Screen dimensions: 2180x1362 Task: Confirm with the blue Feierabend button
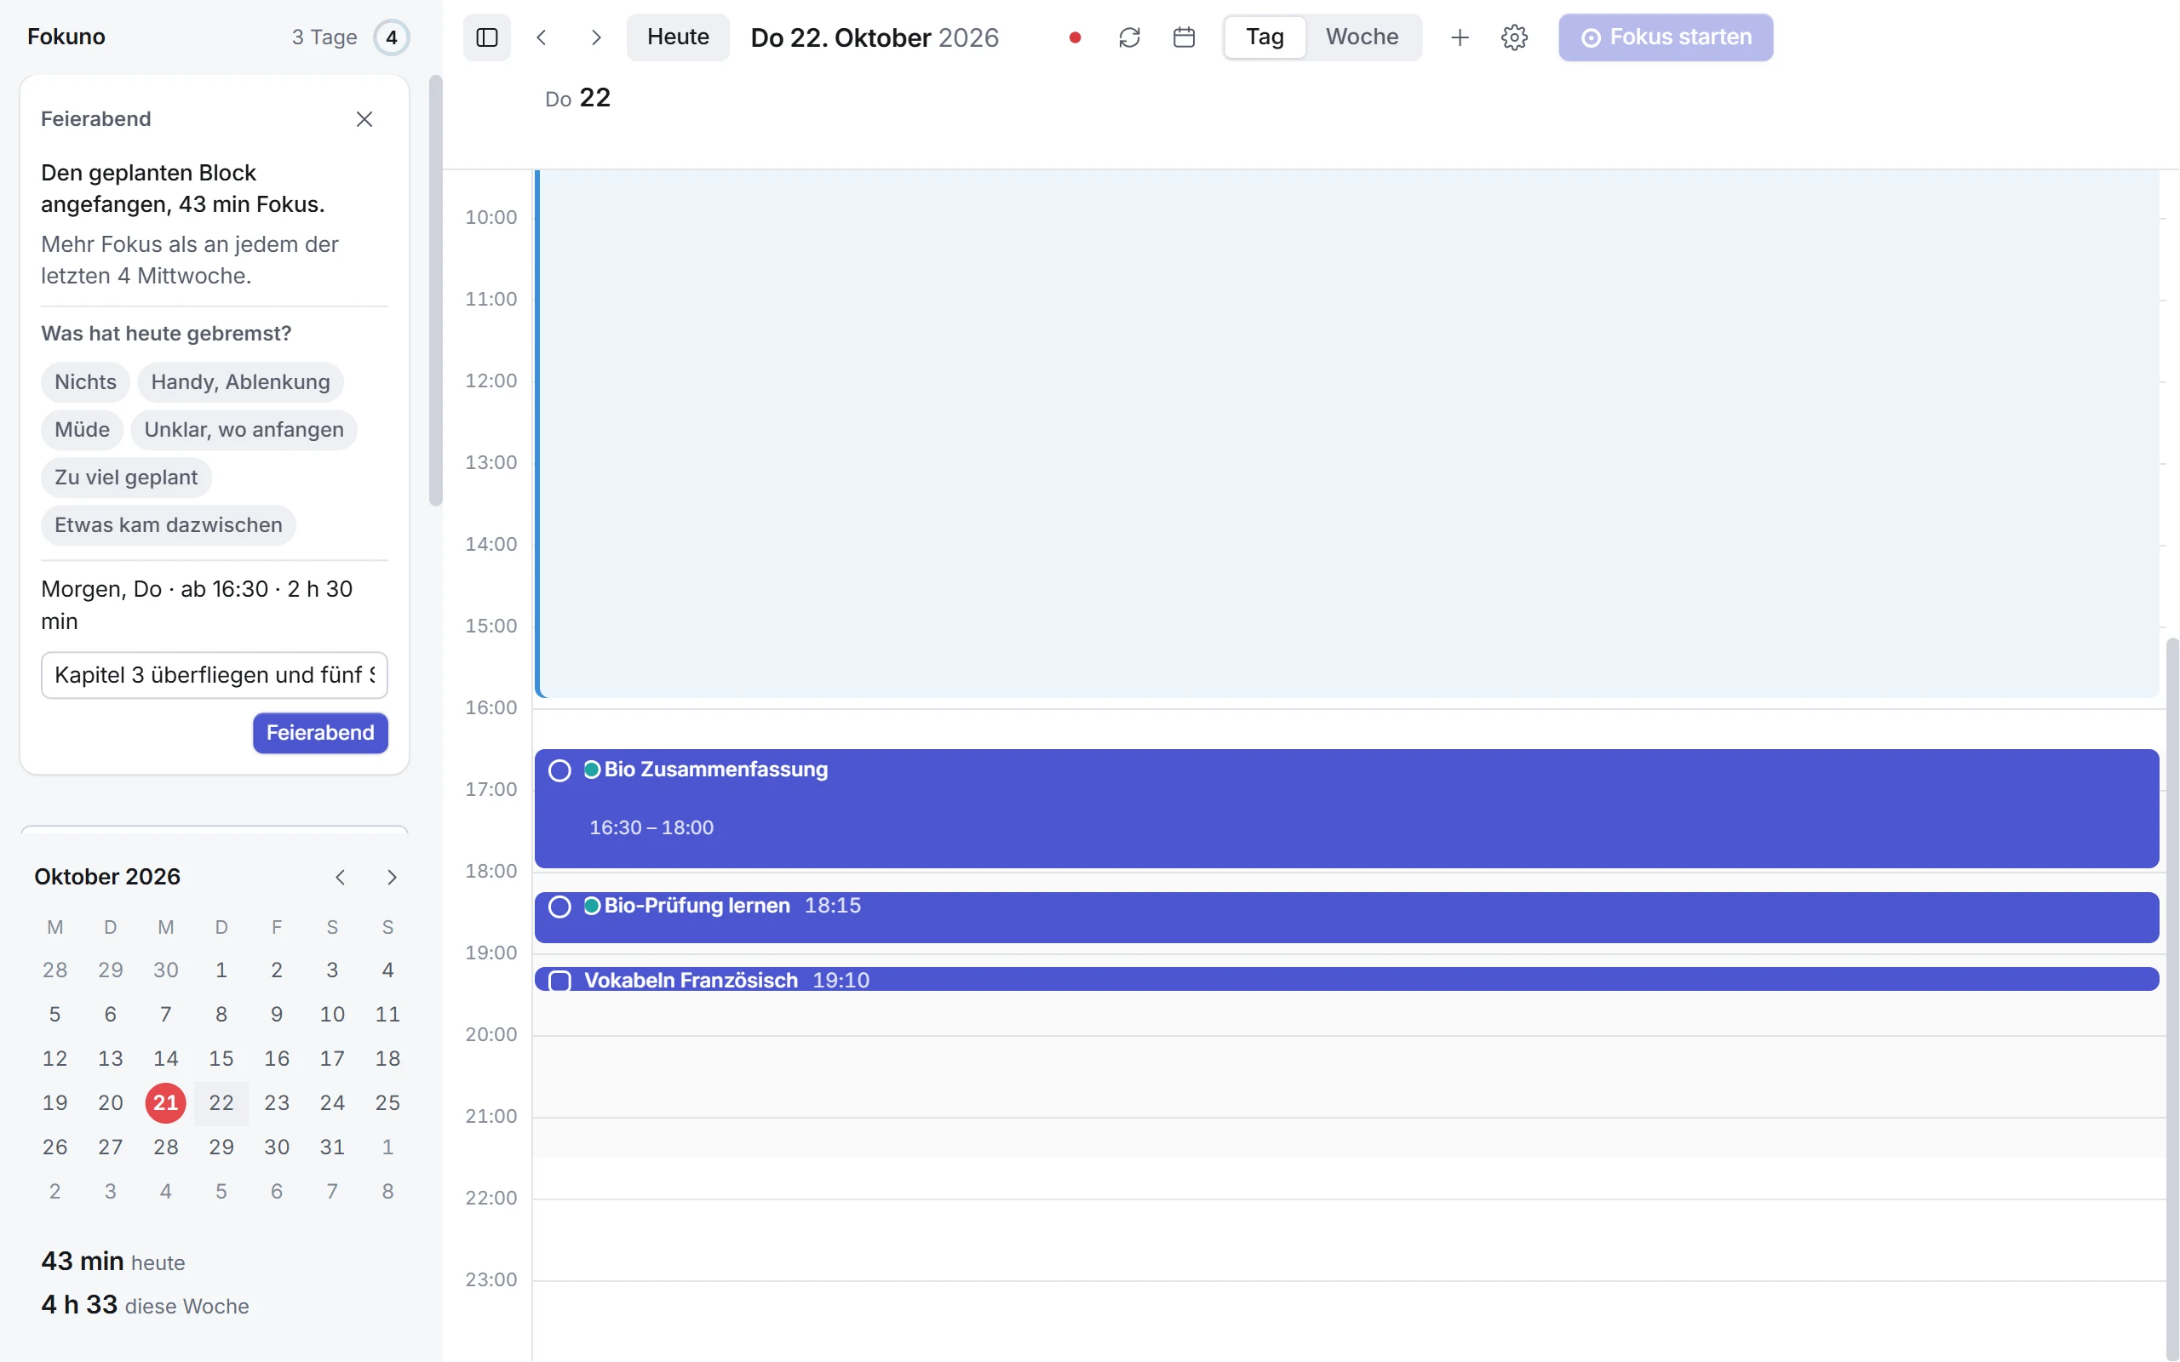pyautogui.click(x=320, y=732)
